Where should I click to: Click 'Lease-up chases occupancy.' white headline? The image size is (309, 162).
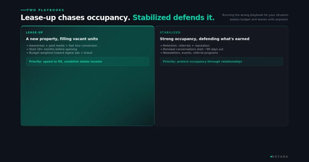click(75, 17)
